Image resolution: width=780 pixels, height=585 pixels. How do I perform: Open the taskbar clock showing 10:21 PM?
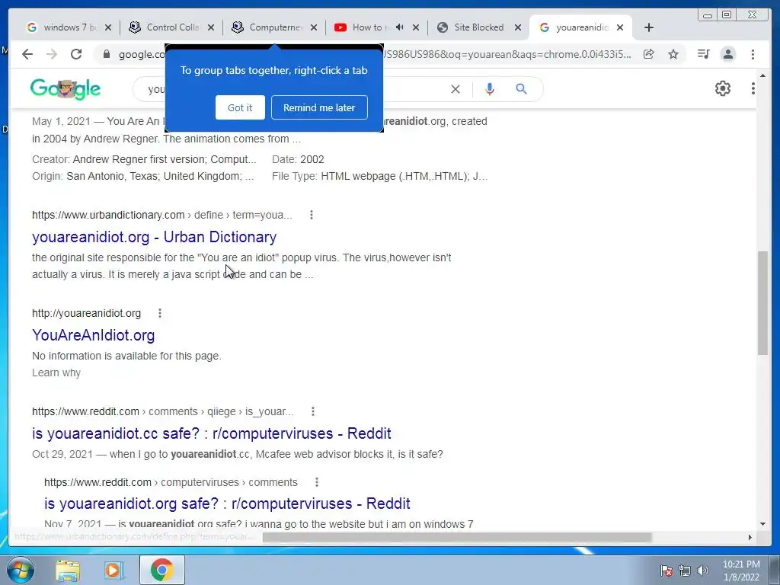(741, 571)
